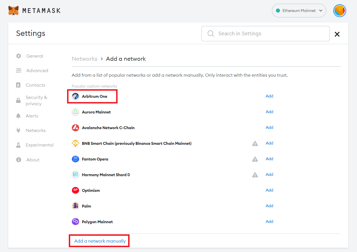This screenshot has height=252, width=357.
Task: Click the Polygon Mainnet network logo
Action: (75, 222)
